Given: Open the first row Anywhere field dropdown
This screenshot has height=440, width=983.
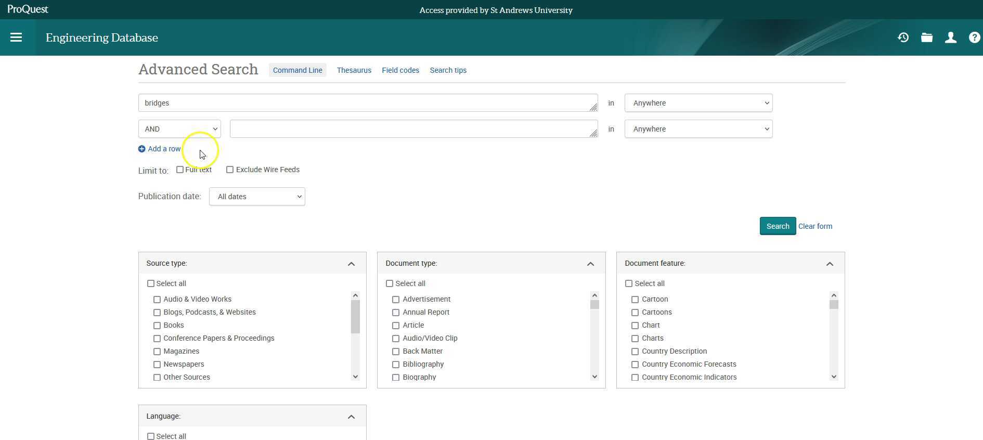Looking at the screenshot, I should tap(698, 103).
